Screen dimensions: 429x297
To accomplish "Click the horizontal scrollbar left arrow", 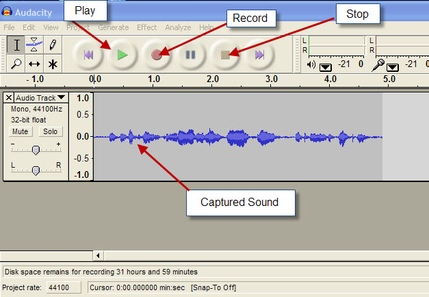I will coord(98,256).
